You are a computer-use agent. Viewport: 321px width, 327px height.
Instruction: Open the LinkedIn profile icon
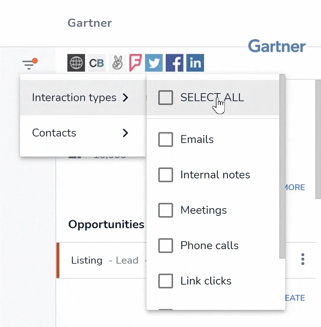pyautogui.click(x=195, y=63)
